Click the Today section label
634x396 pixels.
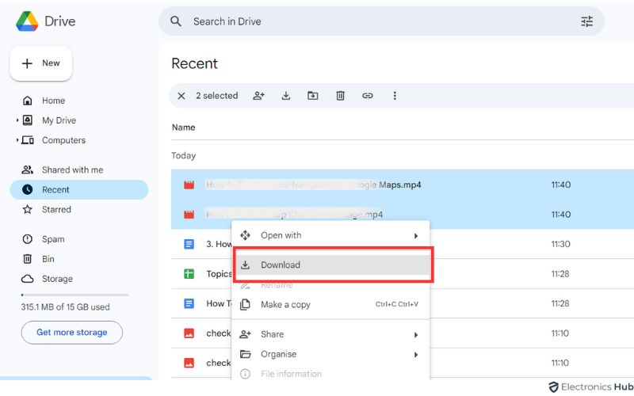pos(184,155)
